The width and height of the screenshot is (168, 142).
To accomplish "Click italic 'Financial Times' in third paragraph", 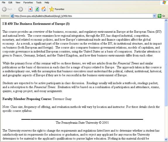I will tap(45, 87).
